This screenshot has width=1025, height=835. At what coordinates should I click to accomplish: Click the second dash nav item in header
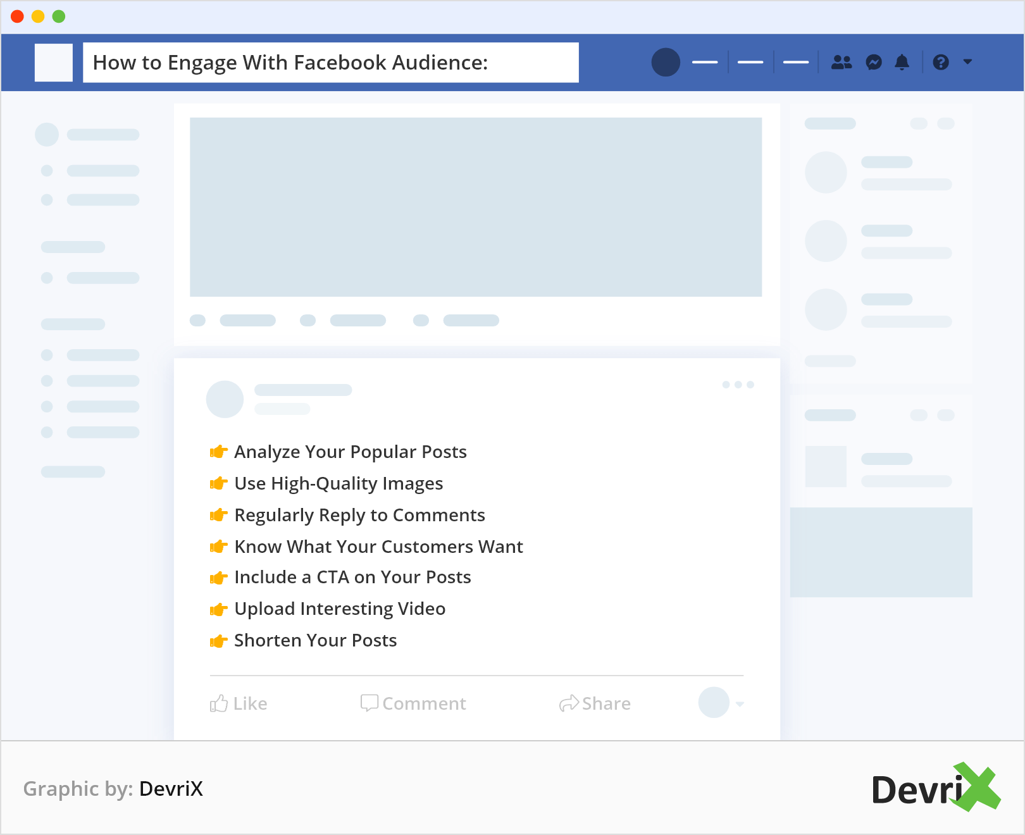click(x=750, y=62)
